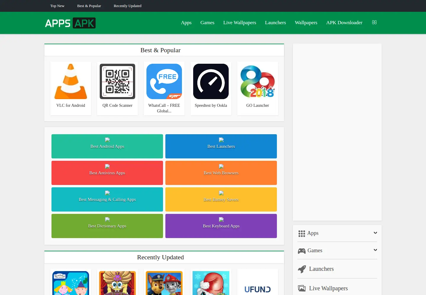426x295 pixels.
Task: Click the Games controller icon in sidebar
Action: tap(302, 251)
